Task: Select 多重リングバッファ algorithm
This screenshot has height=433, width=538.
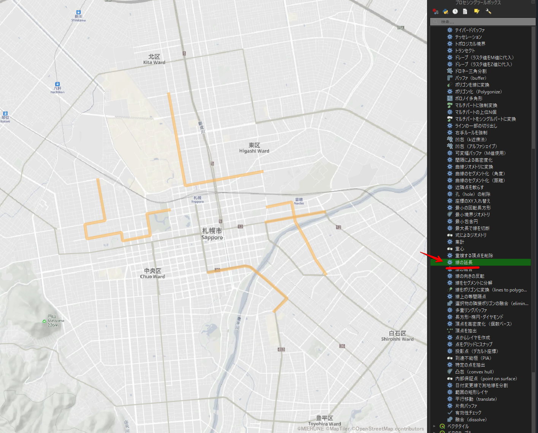Action: pyautogui.click(x=471, y=310)
